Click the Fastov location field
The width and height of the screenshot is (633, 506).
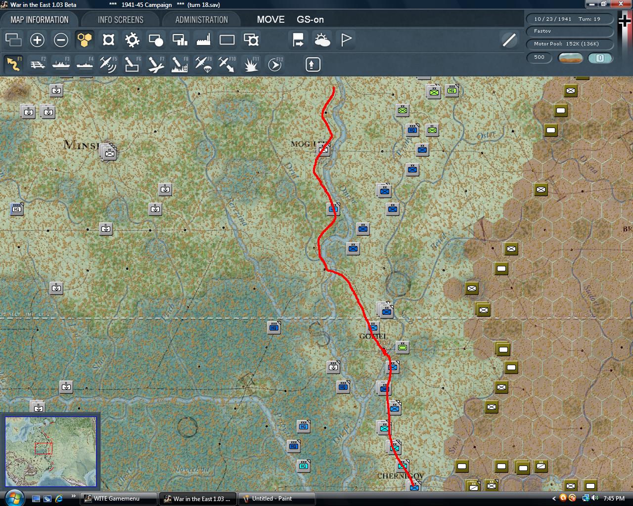[569, 31]
